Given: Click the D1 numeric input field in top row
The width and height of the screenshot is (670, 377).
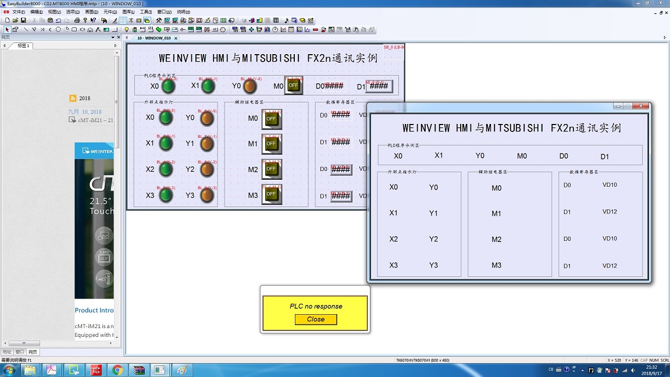Looking at the screenshot, I should pos(379,86).
